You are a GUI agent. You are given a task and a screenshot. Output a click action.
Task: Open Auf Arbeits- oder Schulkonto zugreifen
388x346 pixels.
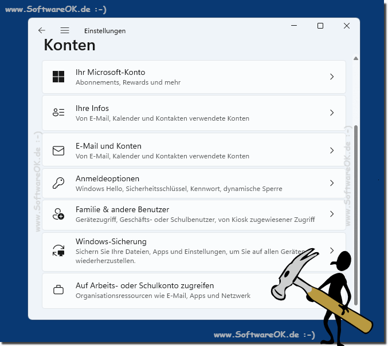(194, 291)
